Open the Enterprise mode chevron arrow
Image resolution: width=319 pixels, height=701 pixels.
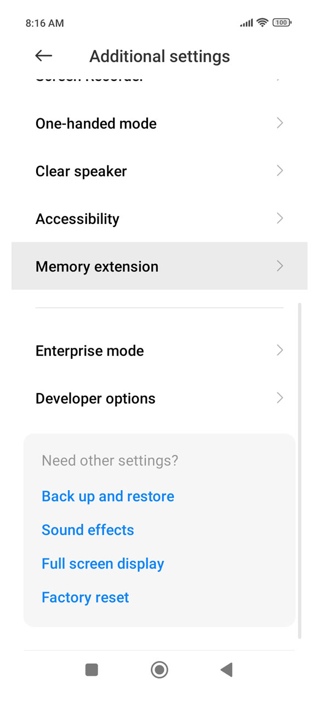tap(280, 350)
